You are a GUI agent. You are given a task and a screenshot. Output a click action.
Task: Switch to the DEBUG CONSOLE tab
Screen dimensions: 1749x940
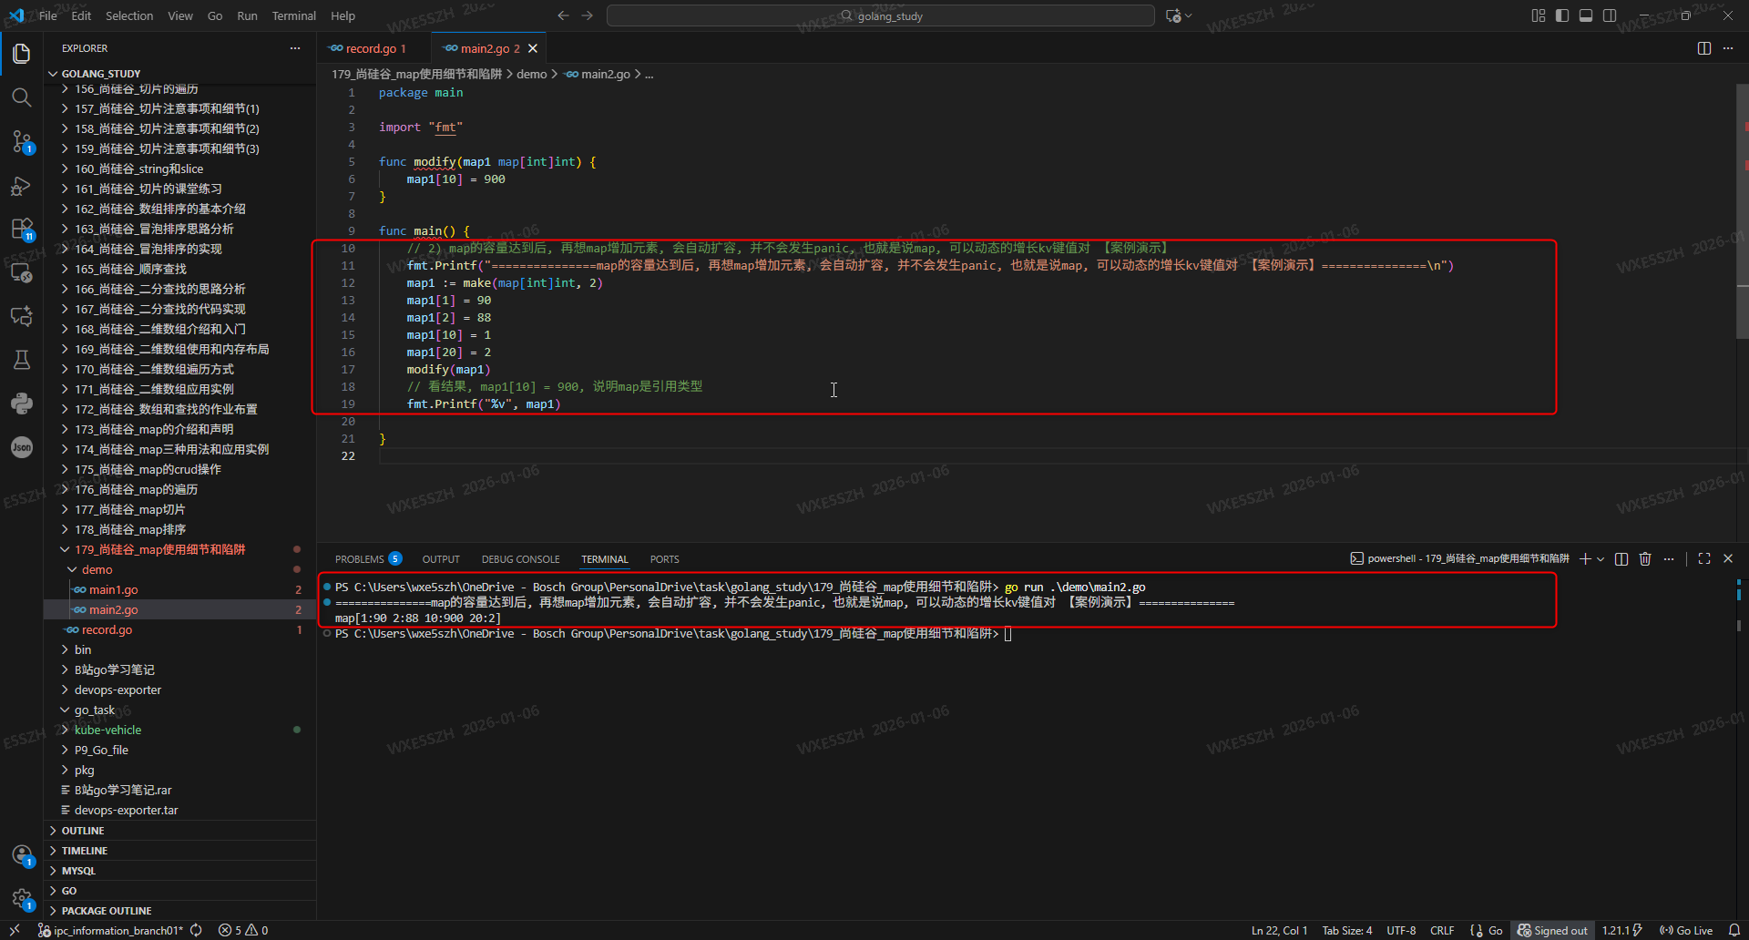pyautogui.click(x=521, y=559)
